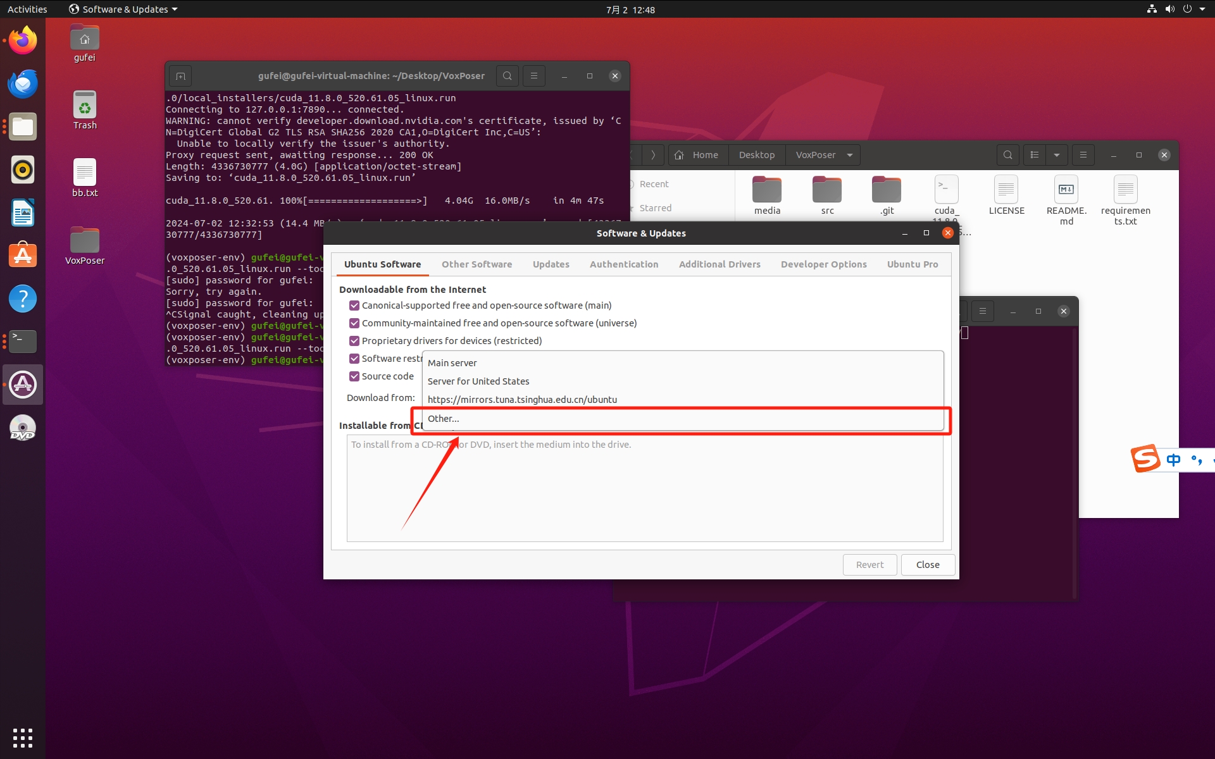Viewport: 1215px width, 759px height.
Task: Switch to Ubuntu Pro tab
Action: coord(912,264)
